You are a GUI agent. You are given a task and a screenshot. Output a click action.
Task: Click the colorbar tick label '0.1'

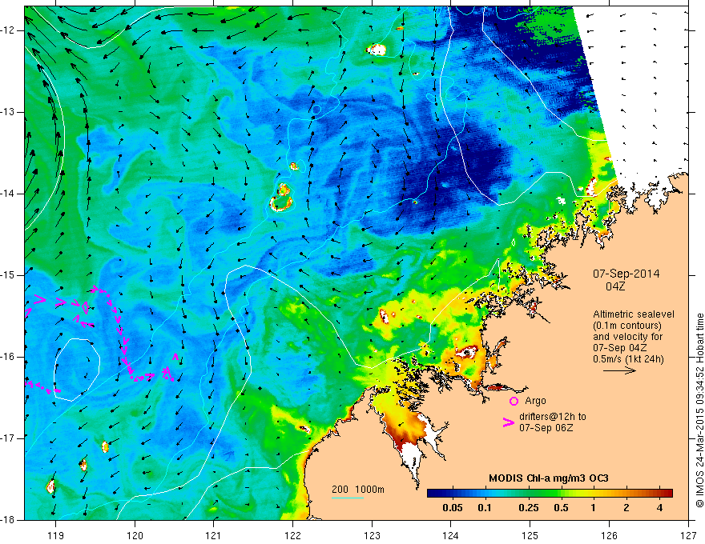(x=484, y=508)
